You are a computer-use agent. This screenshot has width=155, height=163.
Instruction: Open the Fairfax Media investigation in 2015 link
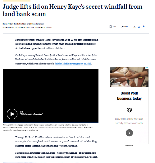(x=73, y=64)
